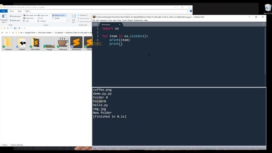This screenshot has width=272, height=153.
Task: Open the Sort by dropdown in Explorer
Action: pos(74,19)
